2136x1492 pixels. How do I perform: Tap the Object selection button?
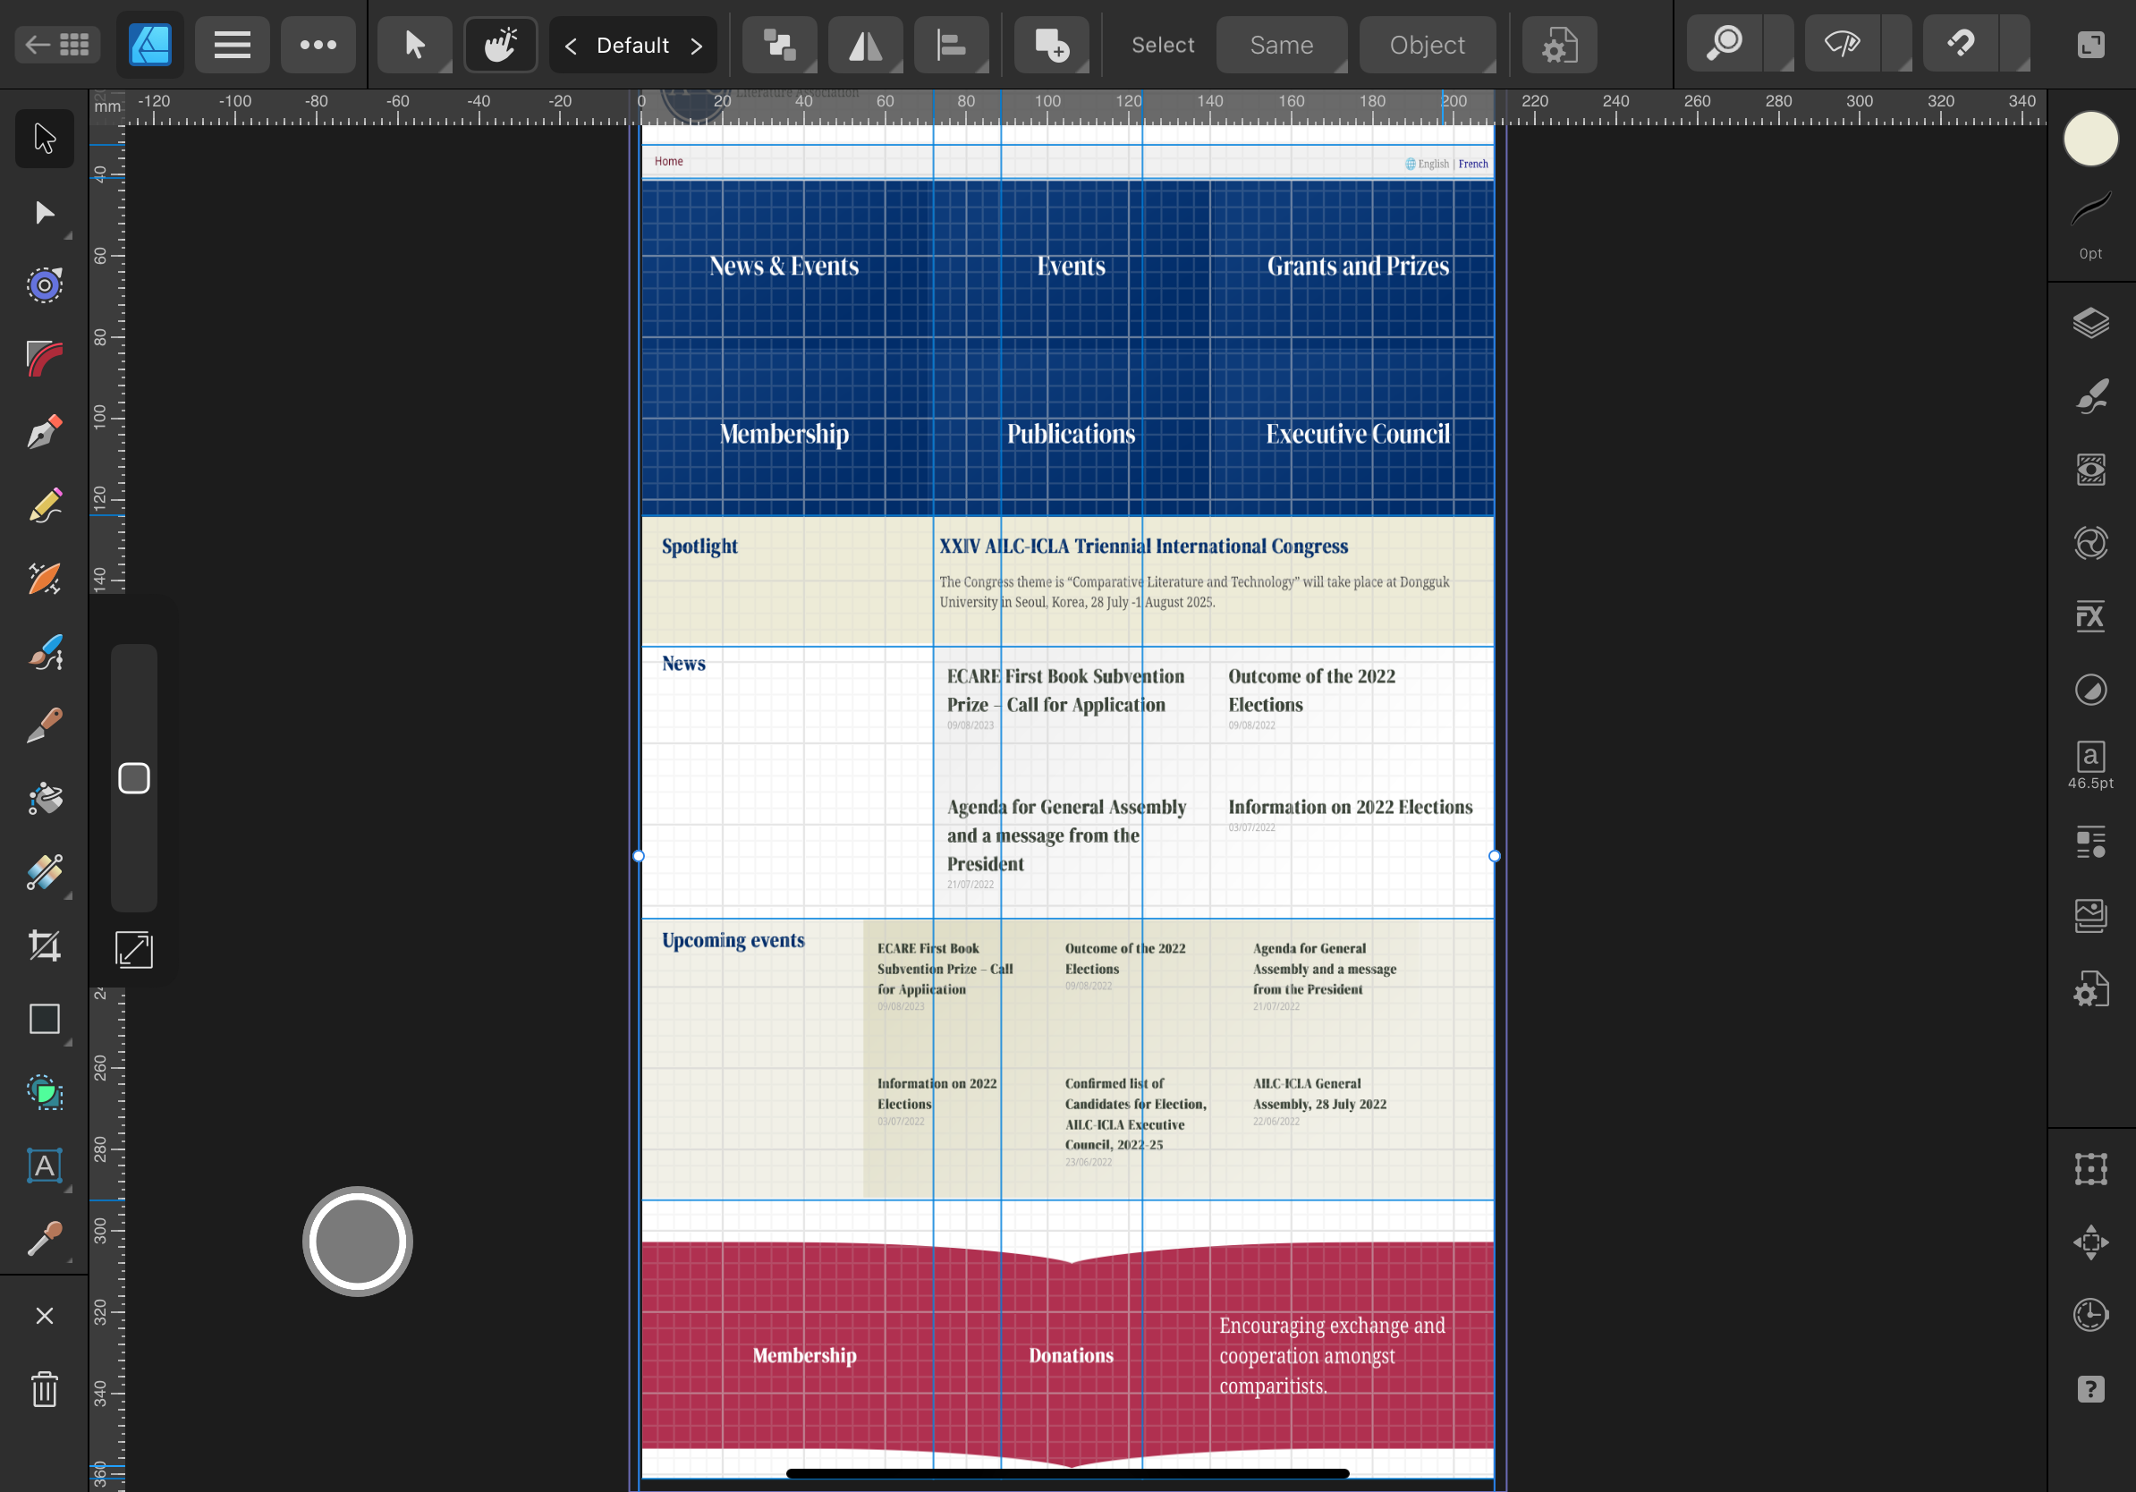pyautogui.click(x=1427, y=44)
